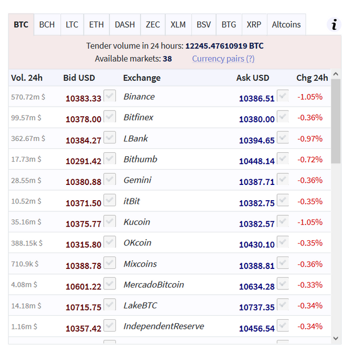The height and width of the screenshot is (353, 361).
Task: Toggle OKcoin bid price checkbox
Action: [x=110, y=242]
